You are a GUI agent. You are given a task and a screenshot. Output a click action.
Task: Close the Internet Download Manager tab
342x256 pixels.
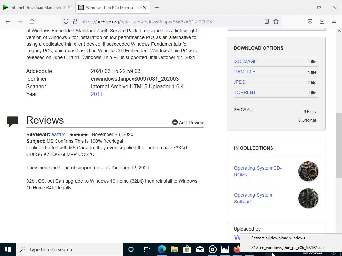tap(69, 7)
